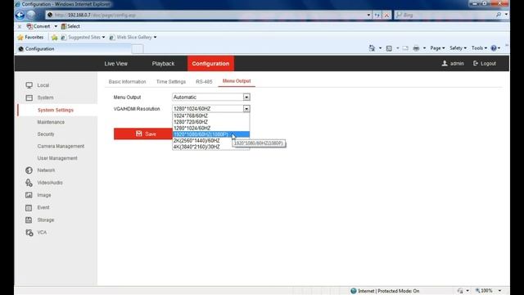Click the browser Forward arrow button

31,15
